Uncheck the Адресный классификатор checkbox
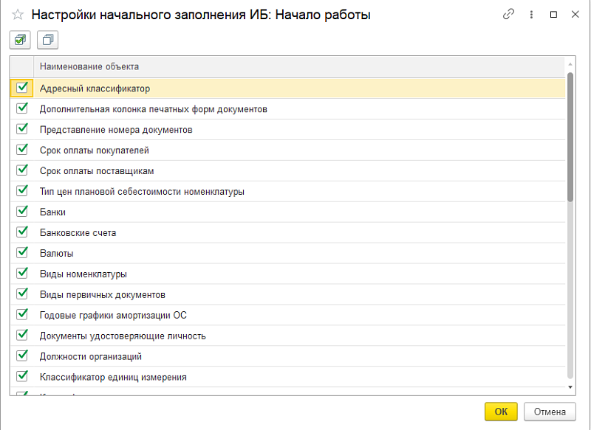 click(x=22, y=88)
